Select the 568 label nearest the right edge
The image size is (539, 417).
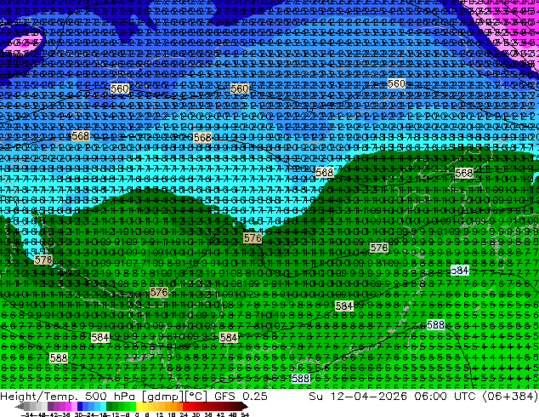(x=463, y=173)
